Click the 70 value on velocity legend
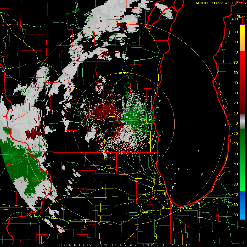This screenshot has width=247, height=247. (236, 52)
